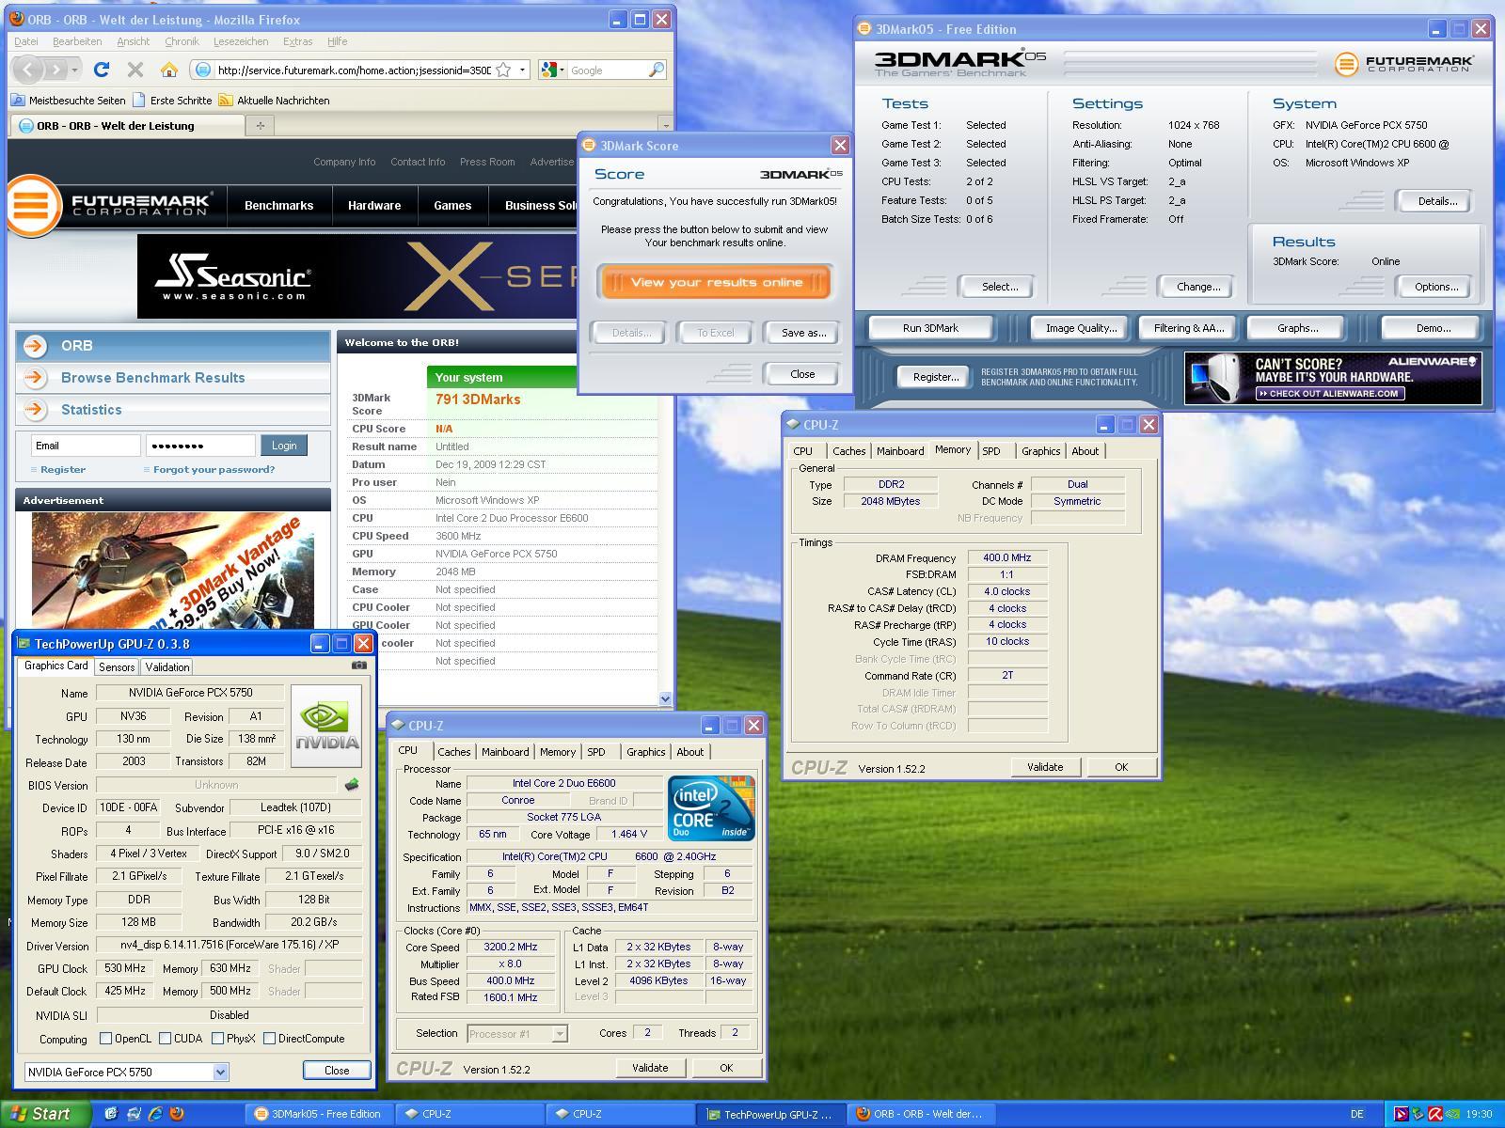This screenshot has width=1505, height=1128.
Task: Open the GPU selection dropdown in GPU-Z
Action: tap(220, 1072)
